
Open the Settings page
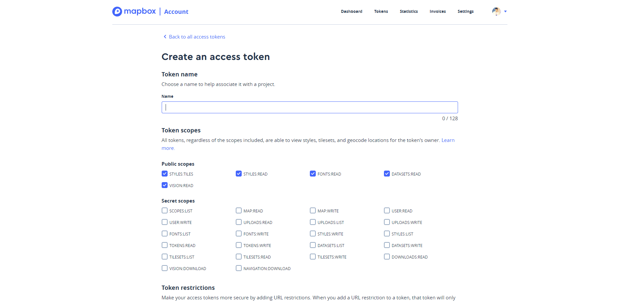tap(466, 12)
